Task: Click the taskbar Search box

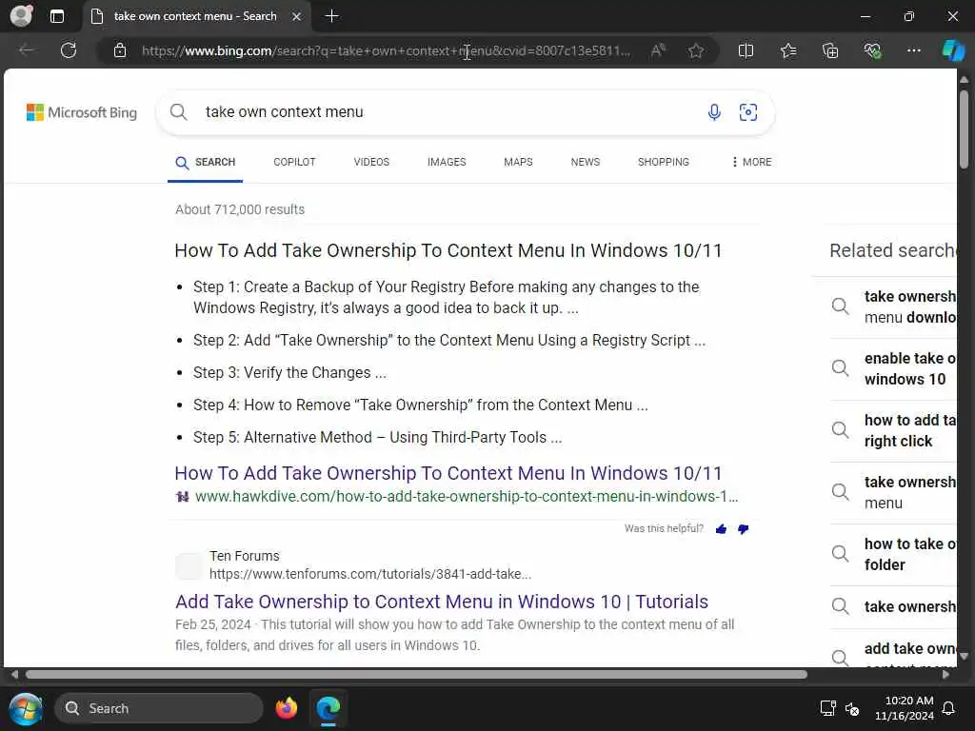Action: pyautogui.click(x=159, y=708)
